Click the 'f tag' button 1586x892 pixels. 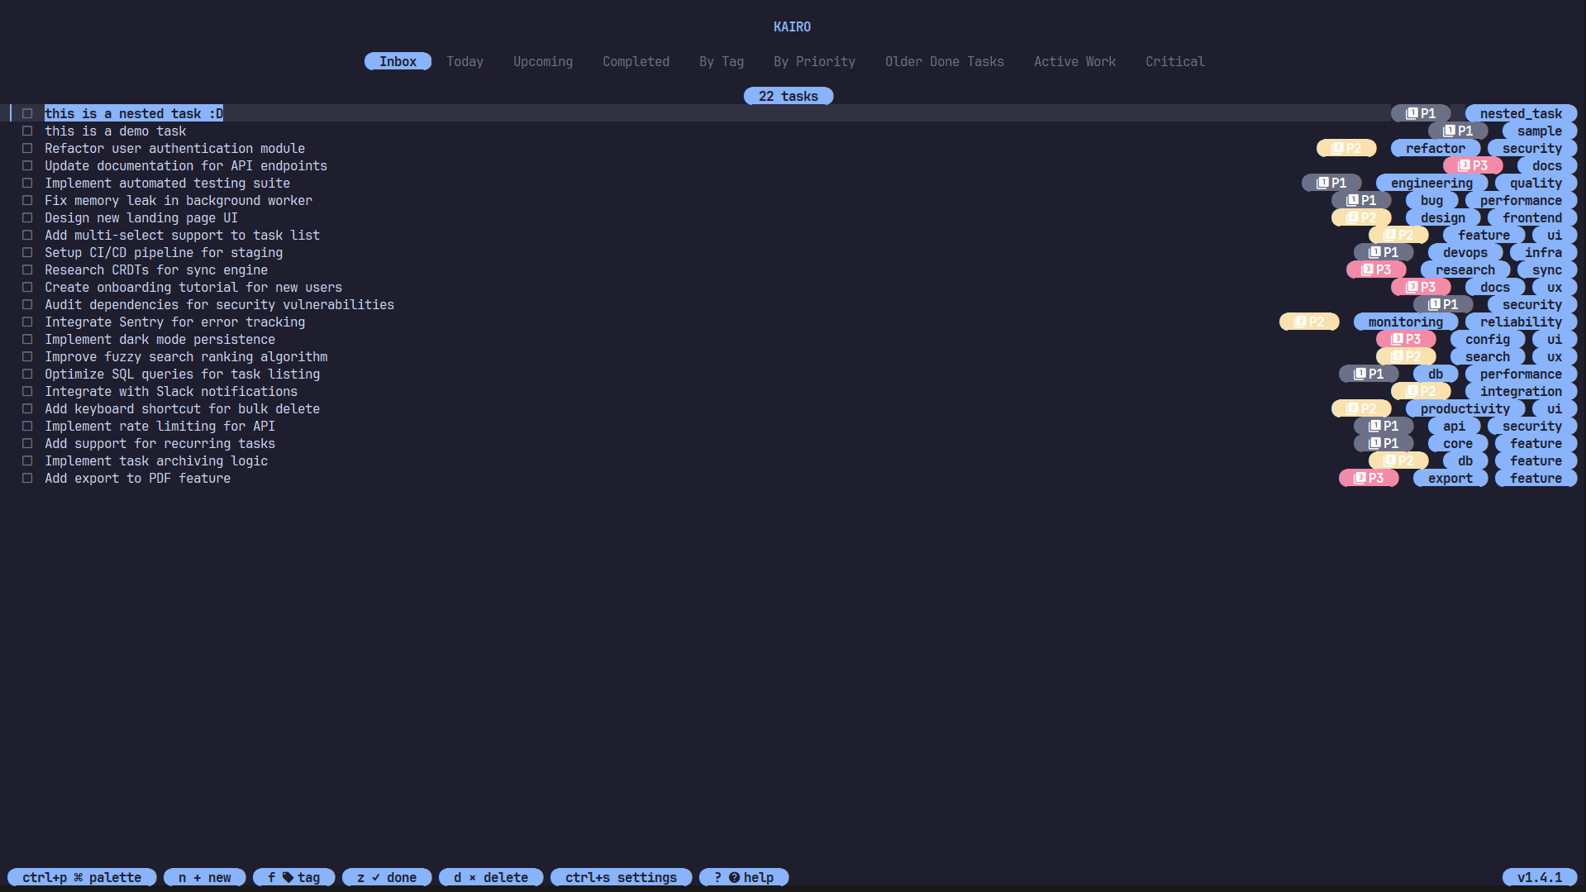pos(294,877)
